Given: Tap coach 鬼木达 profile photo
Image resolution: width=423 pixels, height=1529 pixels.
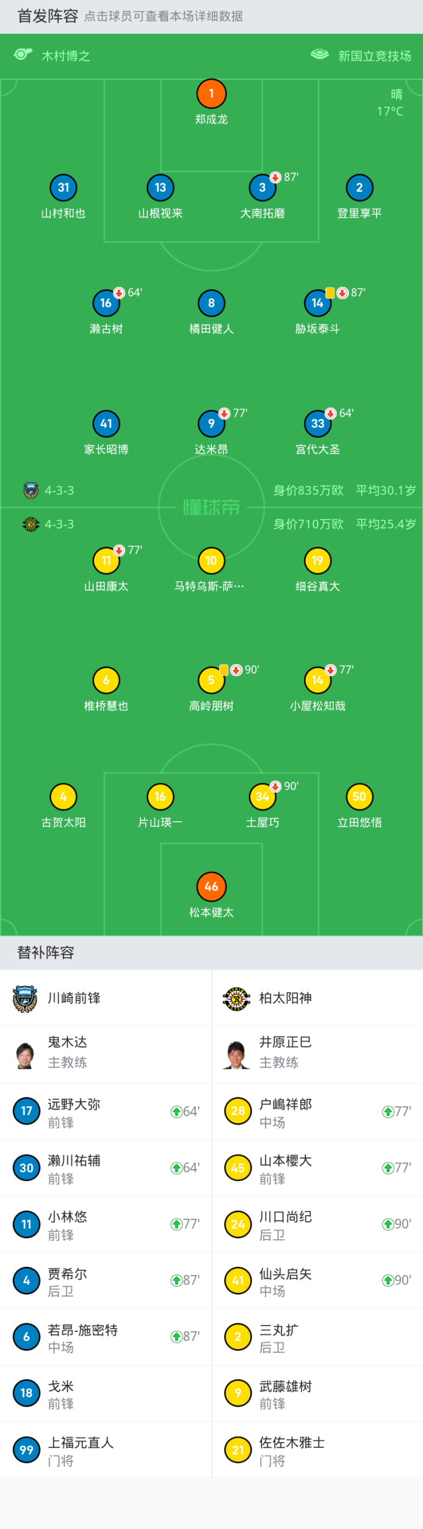Looking at the screenshot, I should coord(25,1055).
